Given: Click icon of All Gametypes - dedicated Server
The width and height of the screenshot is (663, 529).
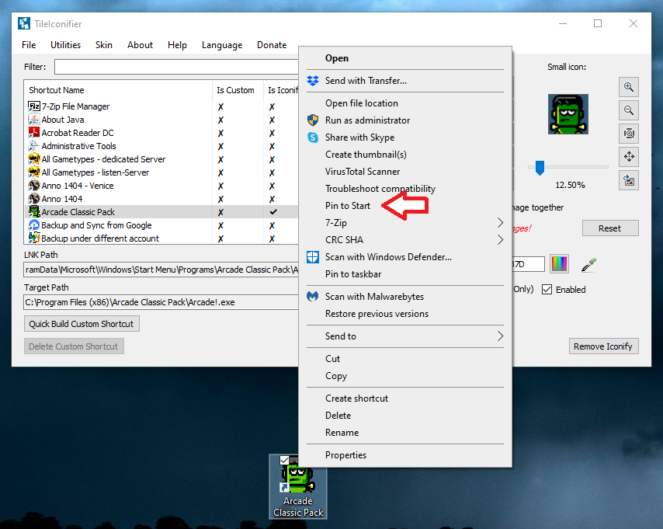Looking at the screenshot, I should point(34,159).
